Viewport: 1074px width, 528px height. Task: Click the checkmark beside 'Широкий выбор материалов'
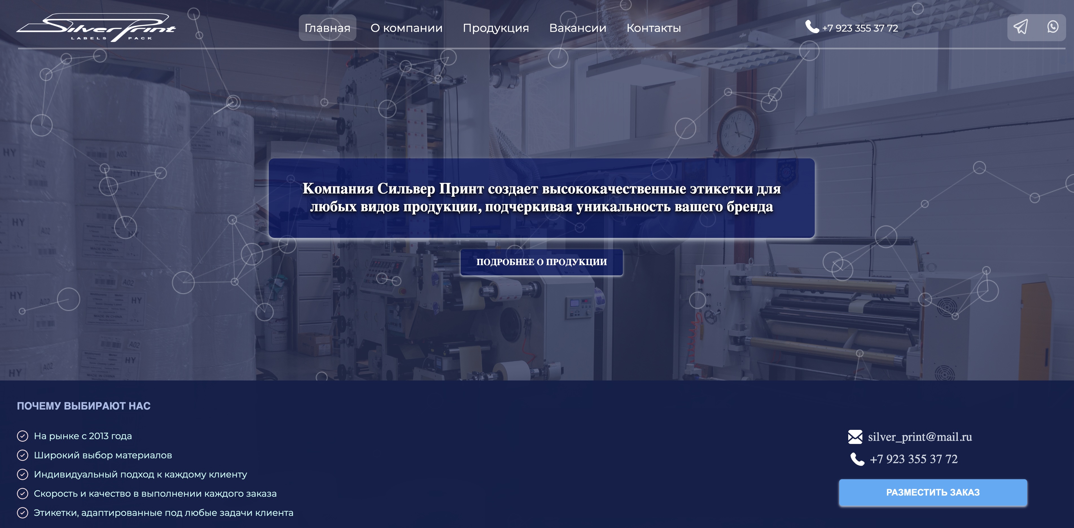(23, 455)
